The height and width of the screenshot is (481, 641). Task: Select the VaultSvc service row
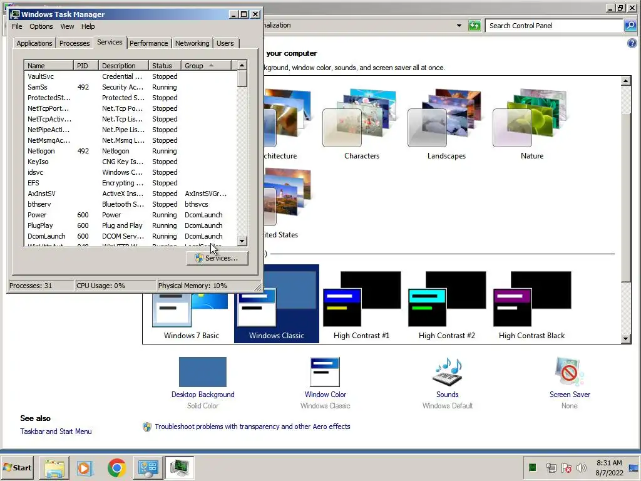click(130, 76)
